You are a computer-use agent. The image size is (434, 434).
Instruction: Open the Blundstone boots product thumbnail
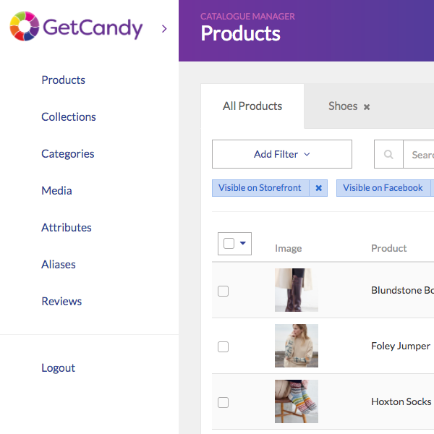tap(297, 290)
